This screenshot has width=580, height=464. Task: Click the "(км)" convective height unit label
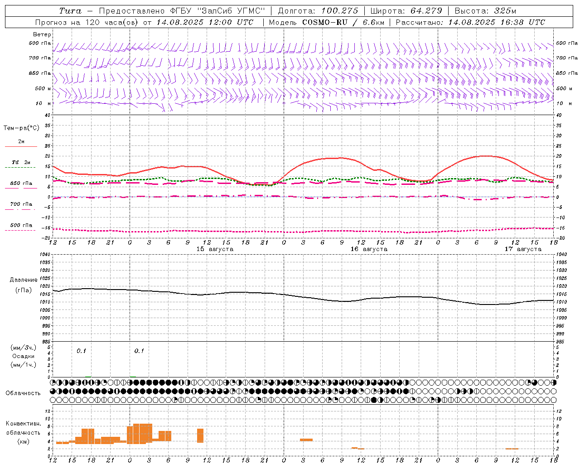23,441
